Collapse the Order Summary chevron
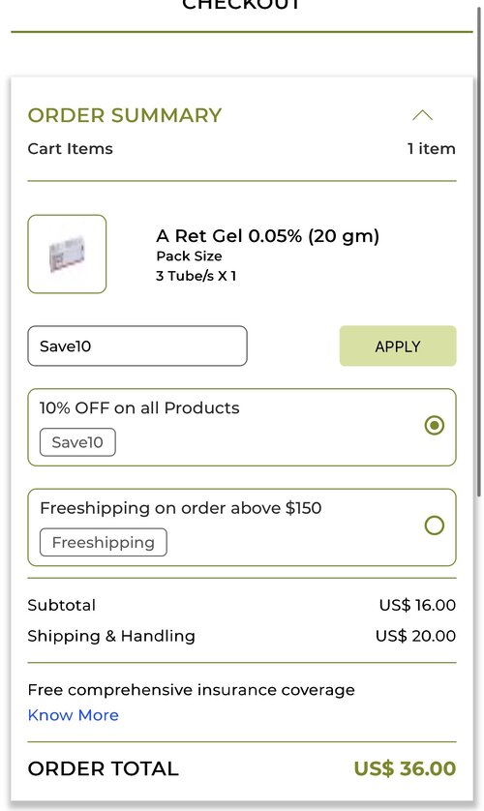484x811 pixels. [422, 115]
